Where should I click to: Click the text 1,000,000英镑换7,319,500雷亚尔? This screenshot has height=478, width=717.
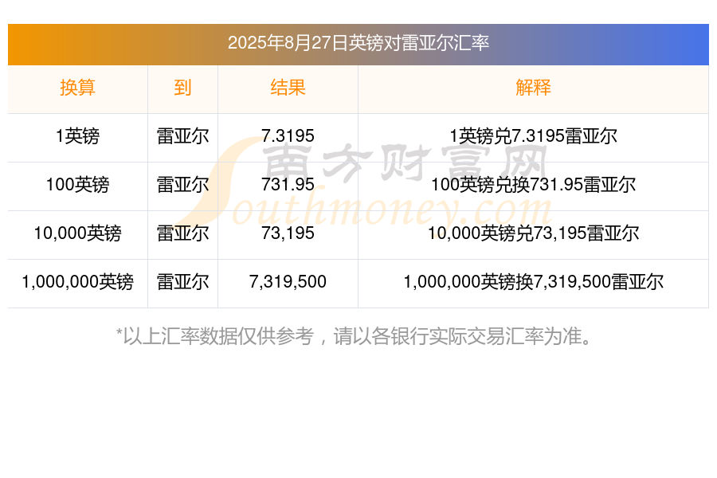tap(533, 282)
